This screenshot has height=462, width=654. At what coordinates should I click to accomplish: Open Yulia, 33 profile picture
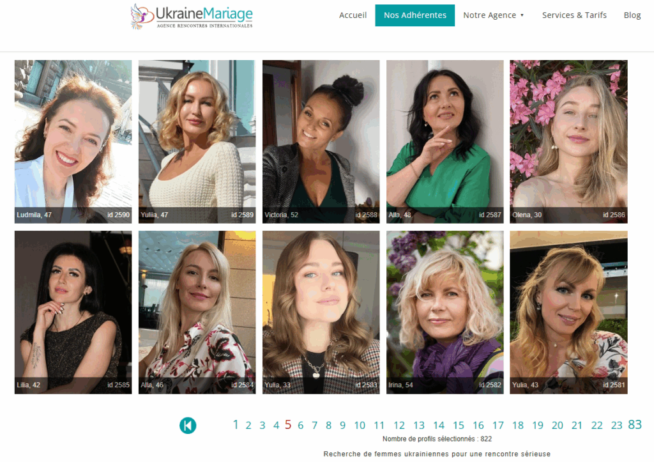click(321, 312)
